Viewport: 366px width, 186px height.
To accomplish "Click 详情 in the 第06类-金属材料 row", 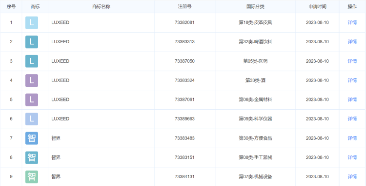I will click(x=352, y=100).
